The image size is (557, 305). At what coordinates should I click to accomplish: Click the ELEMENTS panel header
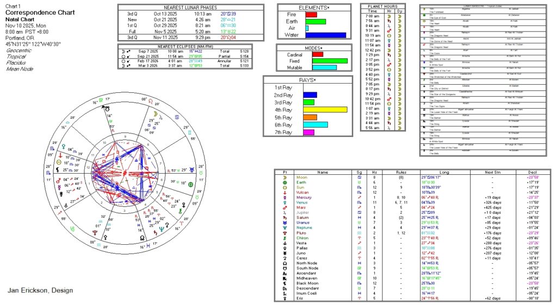(x=314, y=8)
